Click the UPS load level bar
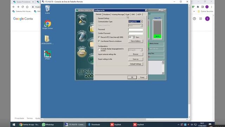This screenshot has width=225, height=127. click(157, 30)
